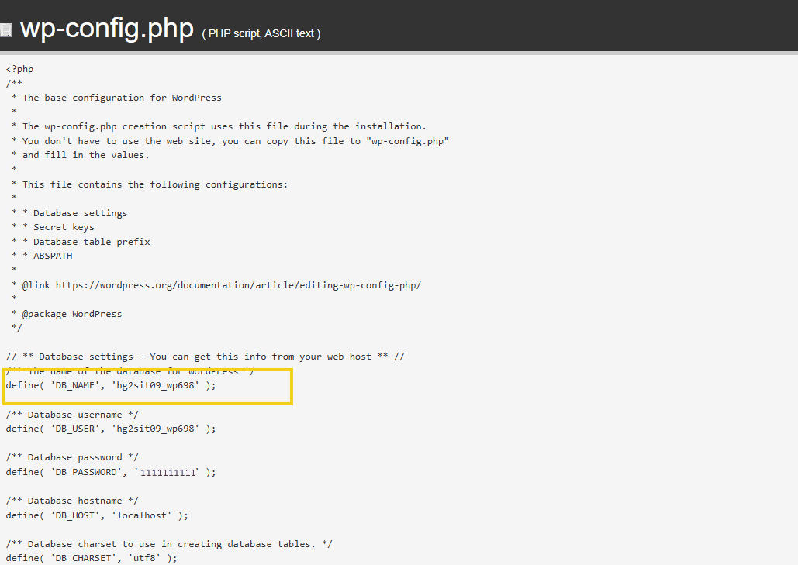Click the wp-config.php file title
798x565 pixels.
point(107,29)
